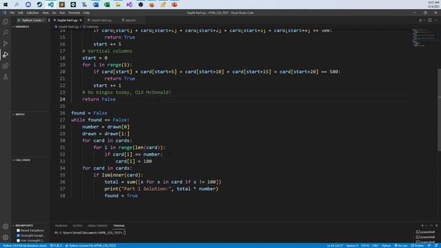
Task: Switch to Day04-Part2.py tab
Action: tap(100, 20)
